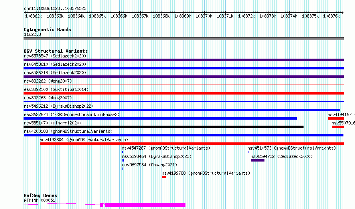Open variant label nsv832262 (Wong2007)
Screen dimensions: 355x209
point(48,81)
